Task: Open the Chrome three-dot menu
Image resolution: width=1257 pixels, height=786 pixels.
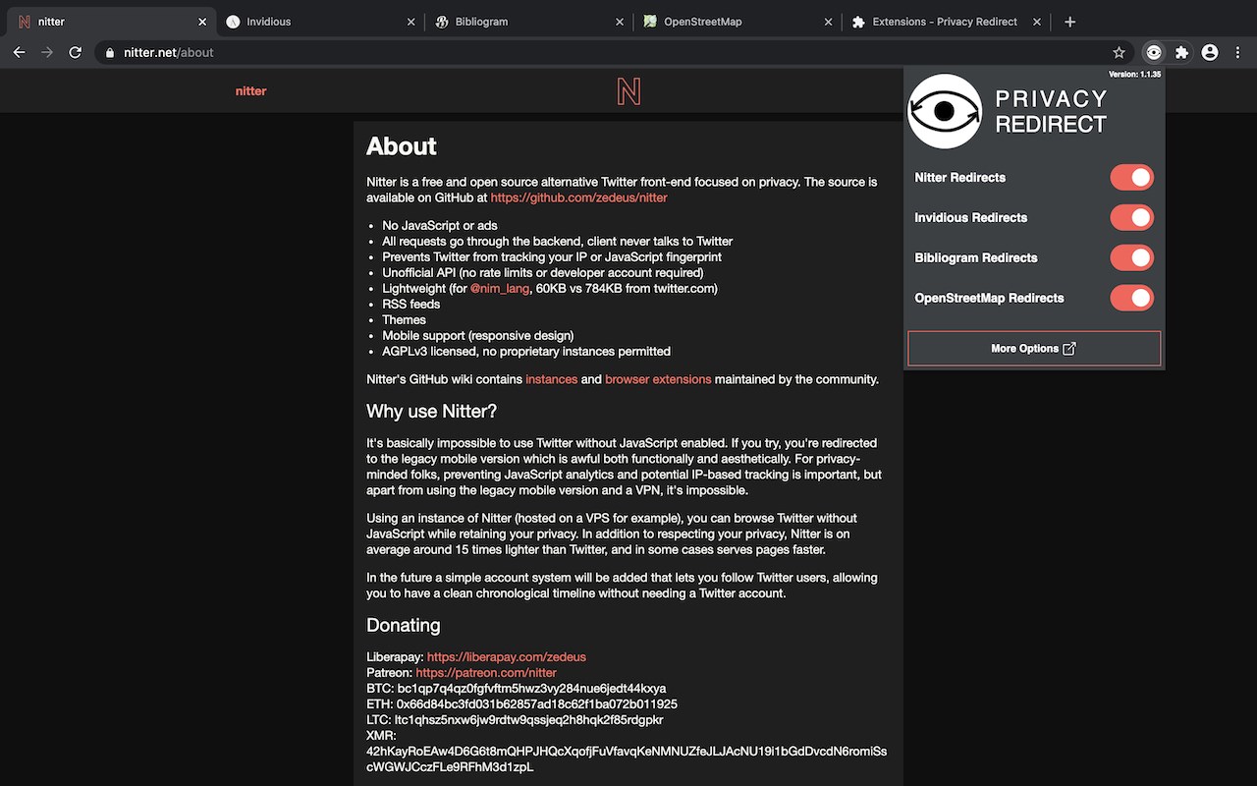Action: 1237,52
